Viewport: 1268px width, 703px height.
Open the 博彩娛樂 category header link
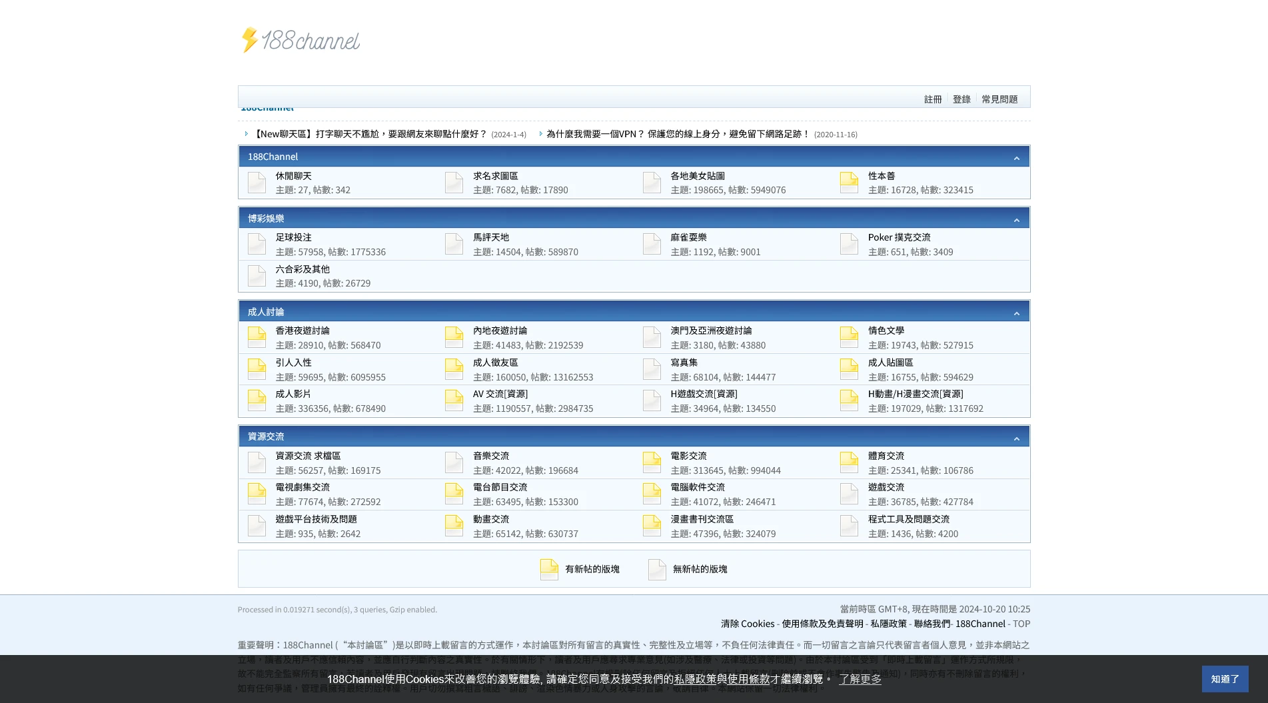(x=266, y=219)
